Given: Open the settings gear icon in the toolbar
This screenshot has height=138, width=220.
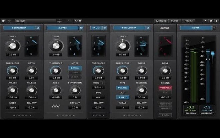Looking at the screenshot, I should pyautogui.click(x=211, y=21).
